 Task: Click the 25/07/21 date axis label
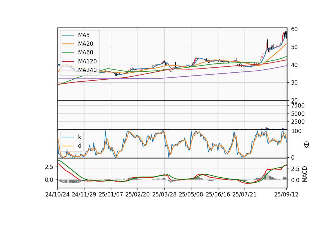point(245,194)
